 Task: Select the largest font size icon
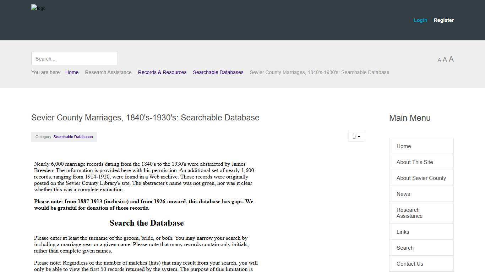pos(451,59)
